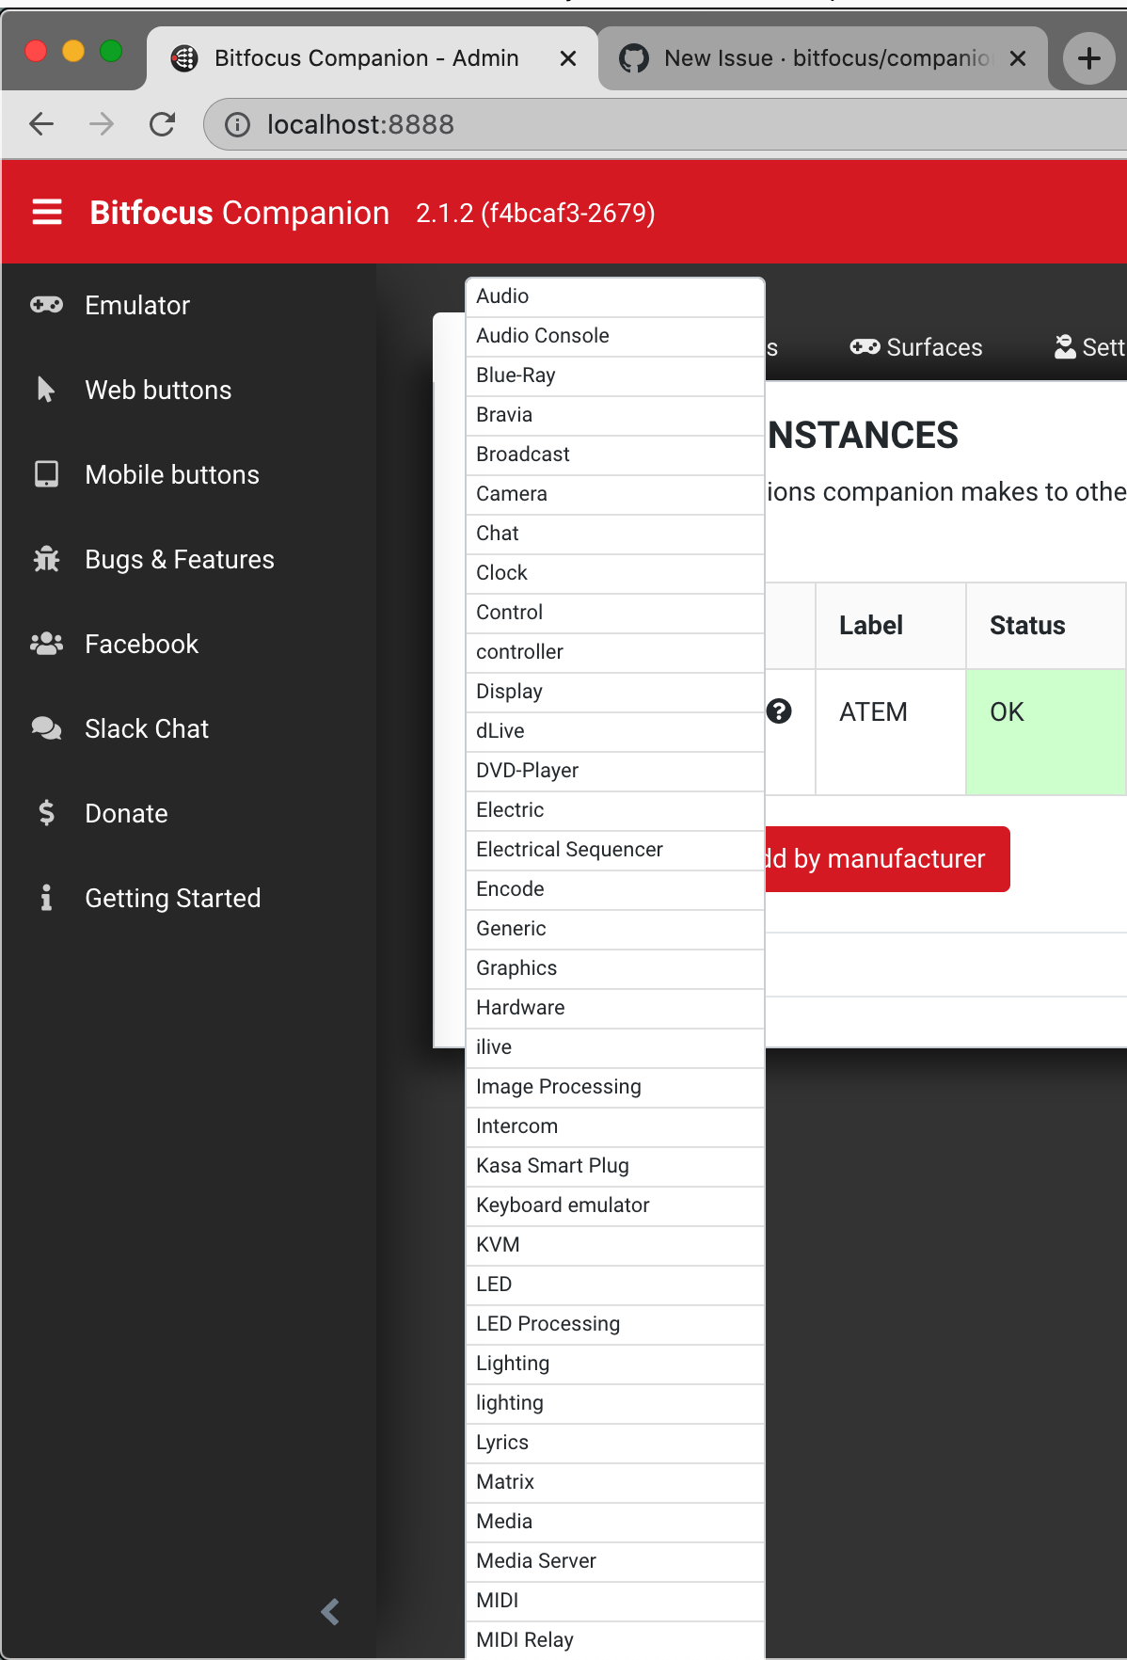Click the browser back arrow
This screenshot has height=1660, width=1127.
tap(41, 124)
